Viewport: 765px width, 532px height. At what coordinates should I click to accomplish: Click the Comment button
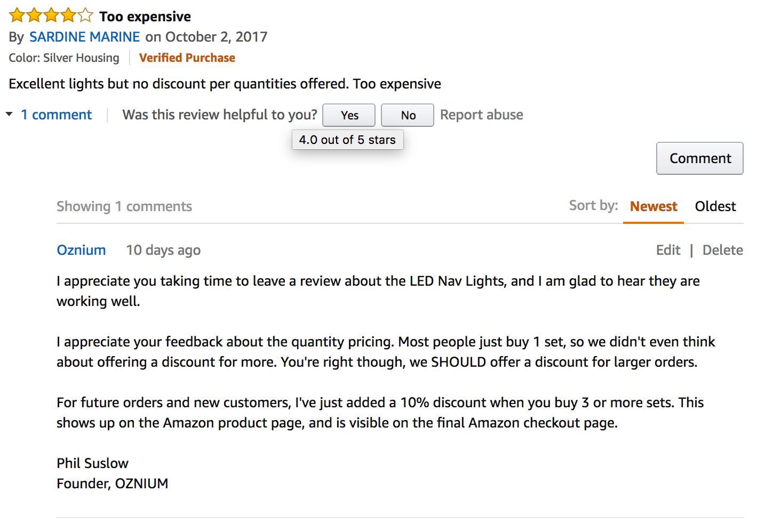point(699,158)
